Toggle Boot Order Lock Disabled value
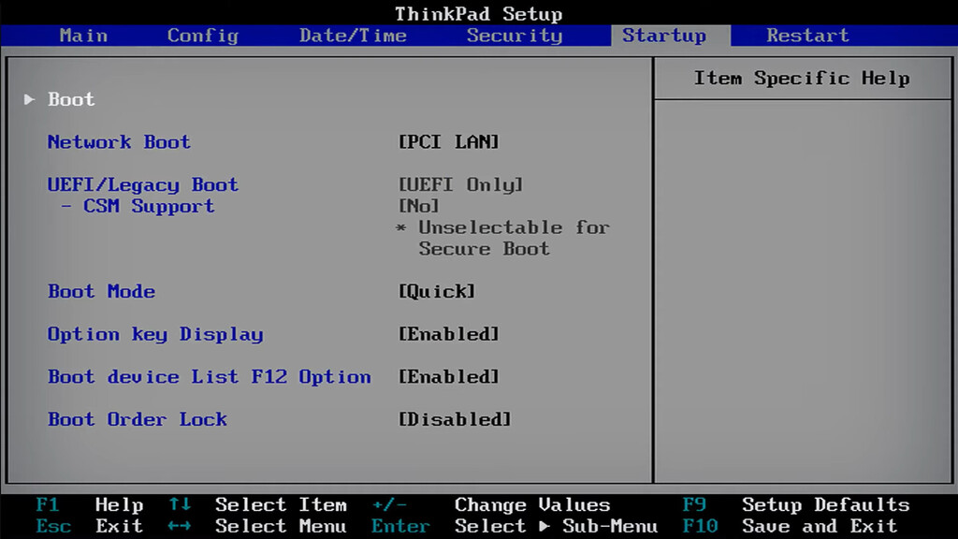This screenshot has height=539, width=958. (455, 419)
